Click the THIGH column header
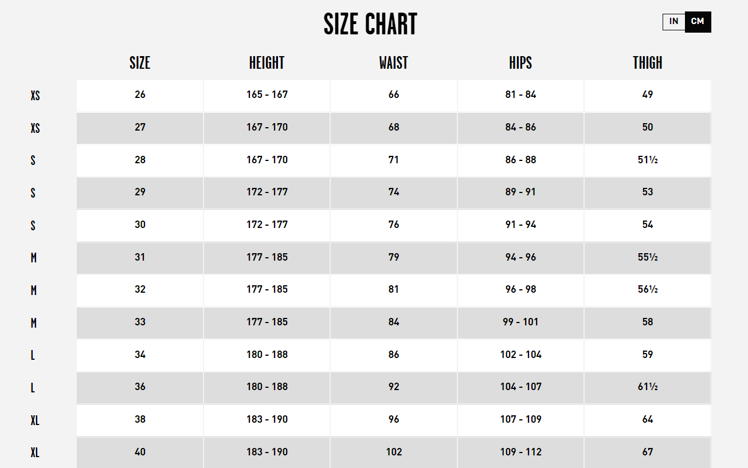Viewport: 748px width, 468px height. coord(648,62)
